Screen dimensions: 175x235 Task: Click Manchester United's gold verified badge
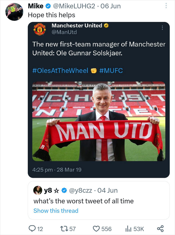pos(106,25)
